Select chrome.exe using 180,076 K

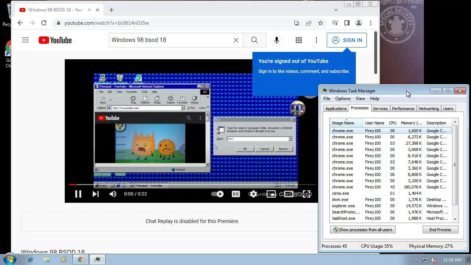point(391,187)
